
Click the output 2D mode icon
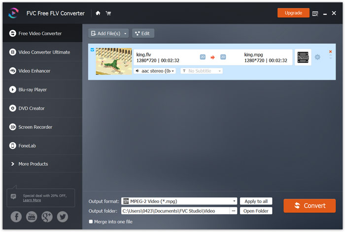click(223, 57)
